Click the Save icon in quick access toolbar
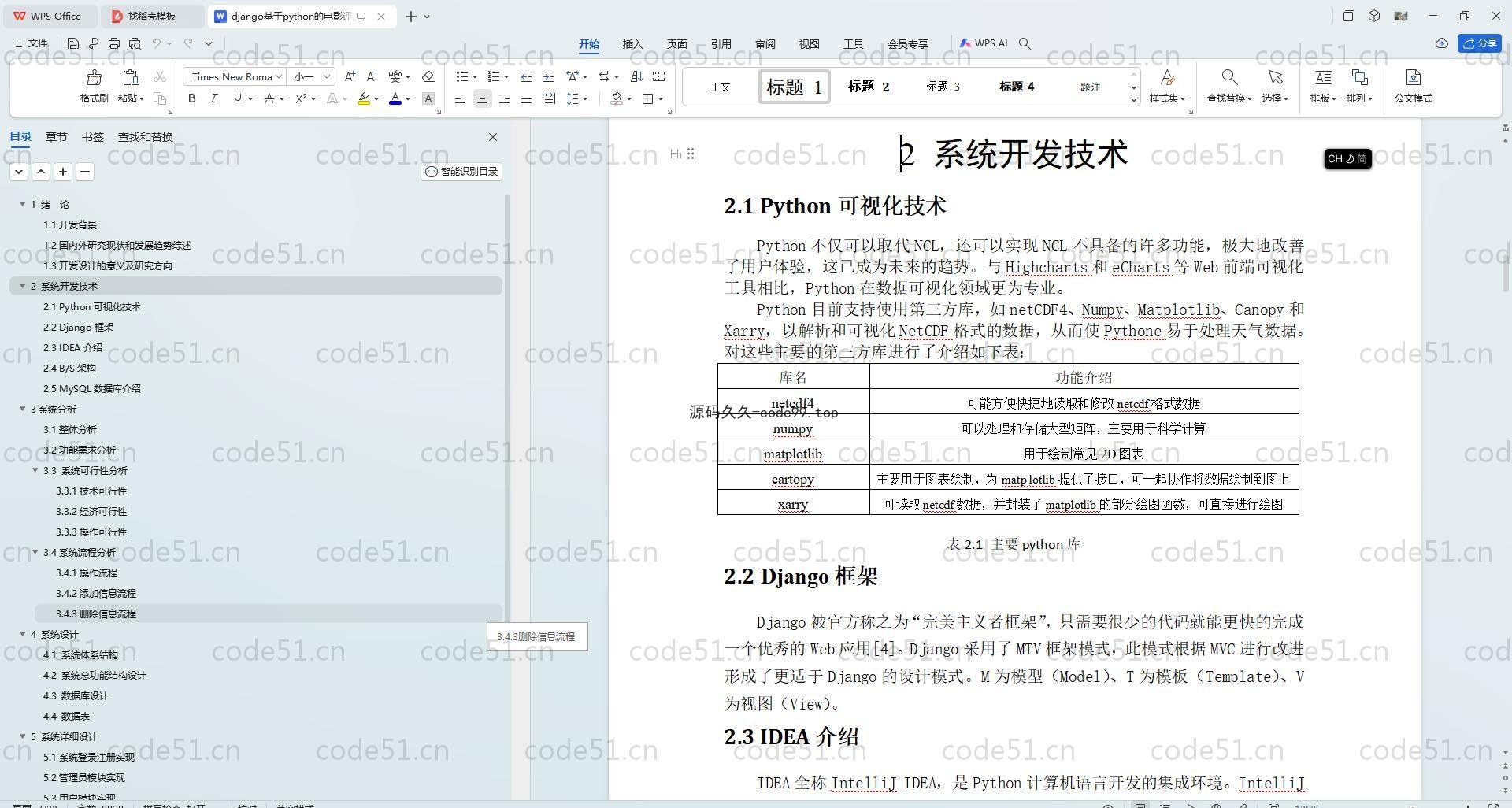 pos(73,43)
